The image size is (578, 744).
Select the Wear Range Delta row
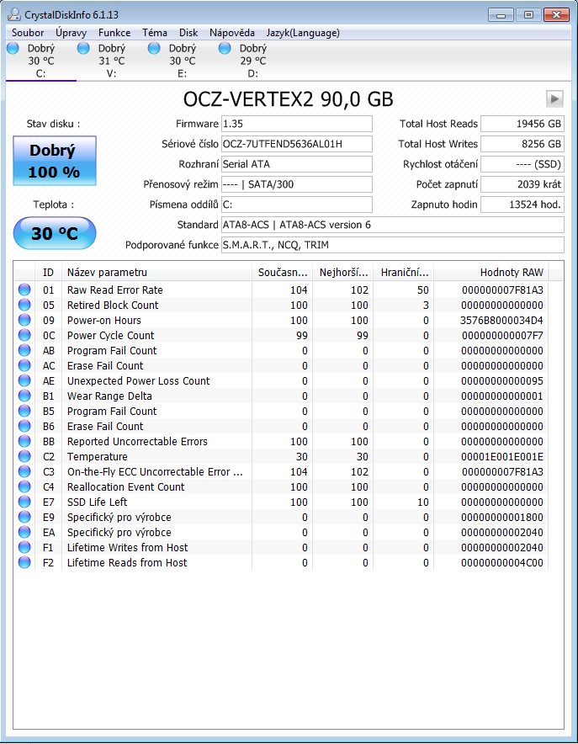pyautogui.click(x=109, y=396)
